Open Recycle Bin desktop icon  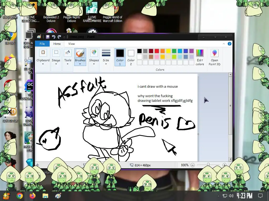coord(10,10)
